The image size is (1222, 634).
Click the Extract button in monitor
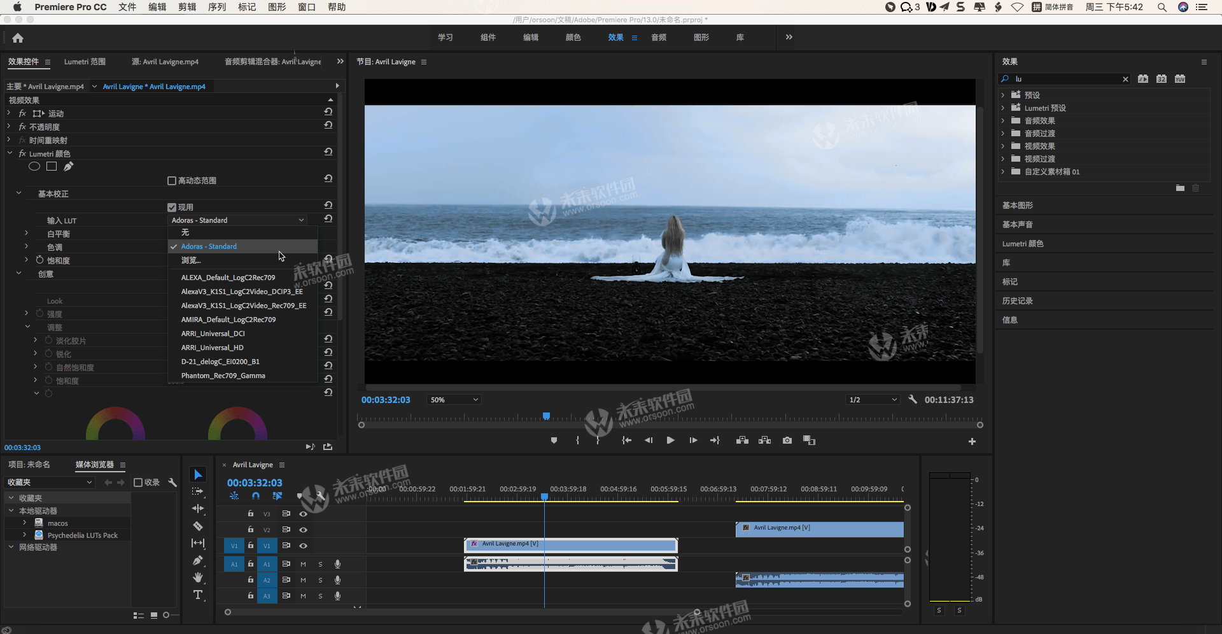point(764,440)
